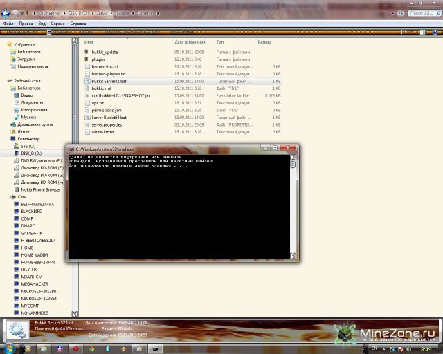
Task: Click the Explorer back navigation arrow
Action: tap(7, 13)
